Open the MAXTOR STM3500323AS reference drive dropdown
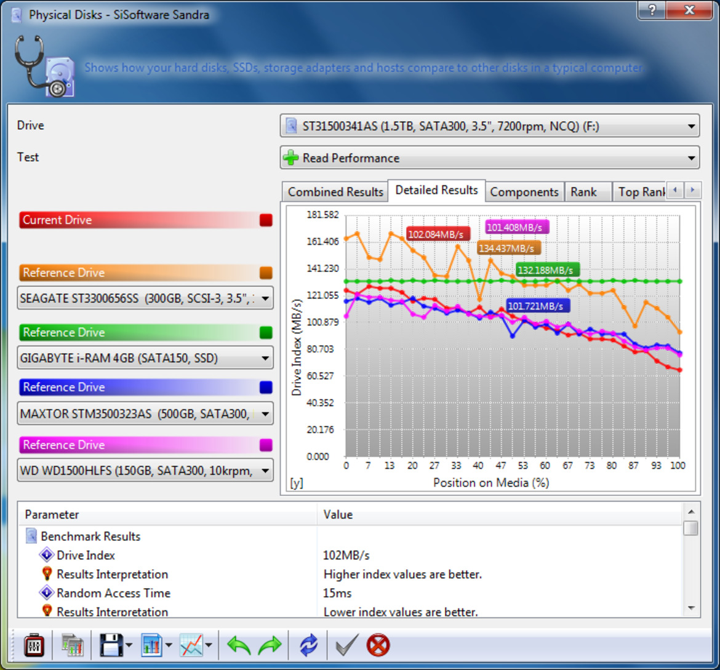The width and height of the screenshot is (720, 670). pos(145,414)
